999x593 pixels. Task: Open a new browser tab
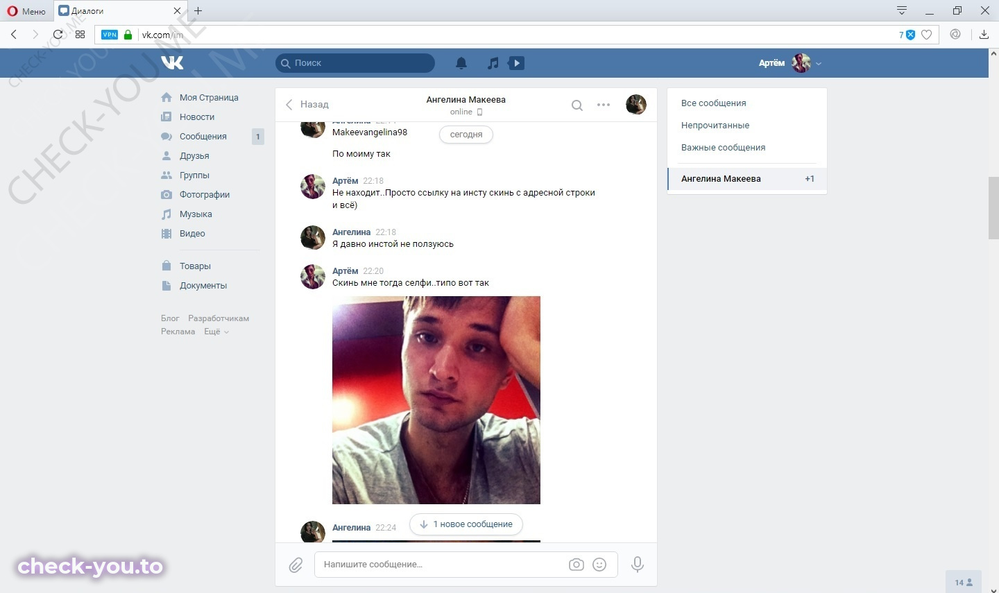[198, 10]
